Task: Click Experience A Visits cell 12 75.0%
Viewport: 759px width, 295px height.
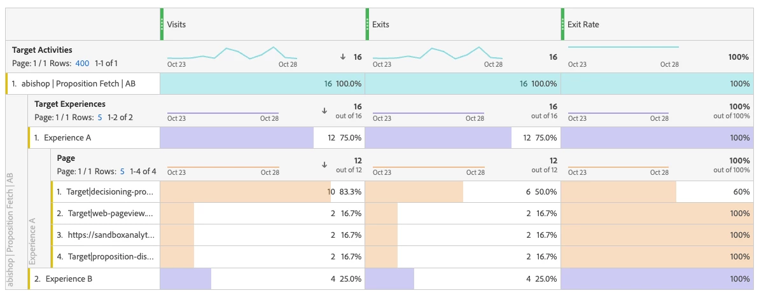Action: 262,138
